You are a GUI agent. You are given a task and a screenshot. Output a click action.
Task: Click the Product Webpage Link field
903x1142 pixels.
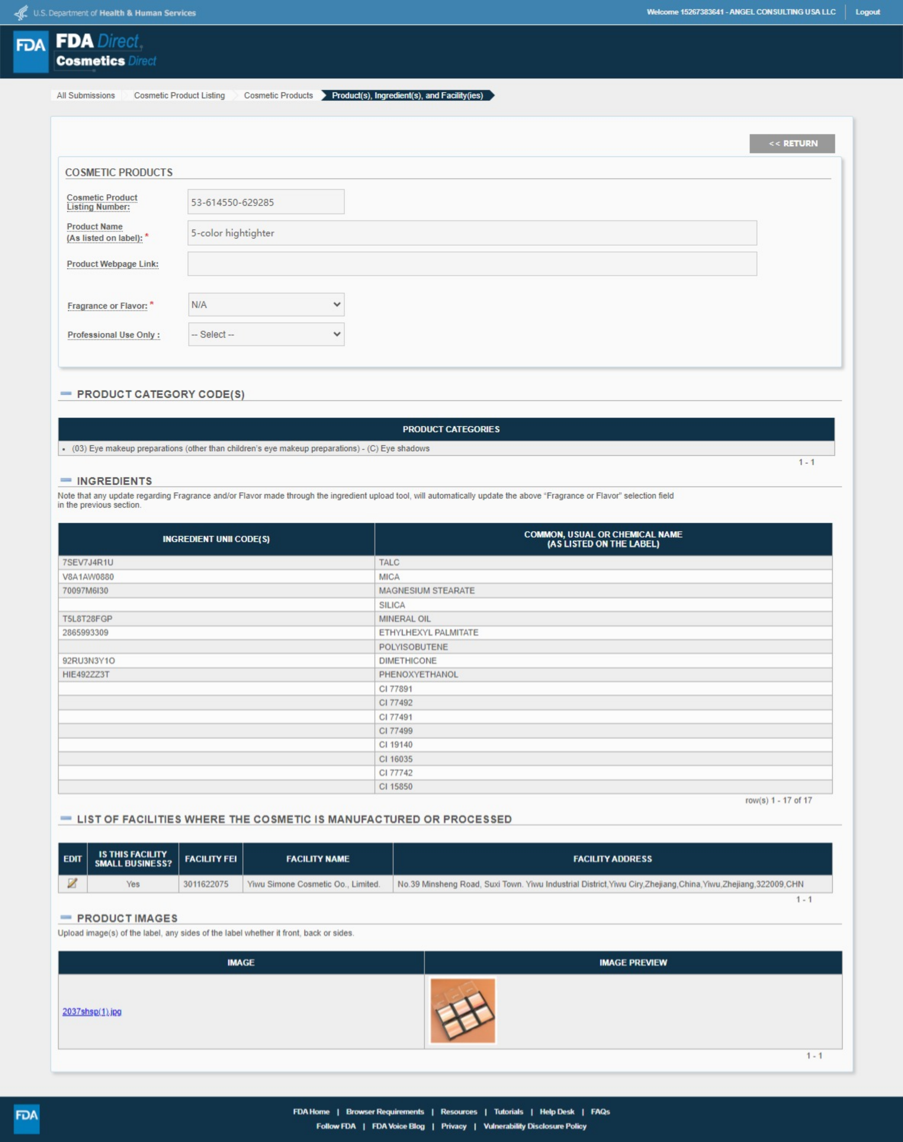click(472, 264)
